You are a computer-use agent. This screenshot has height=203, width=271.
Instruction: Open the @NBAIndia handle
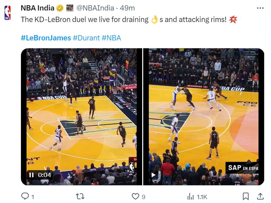tap(95, 8)
